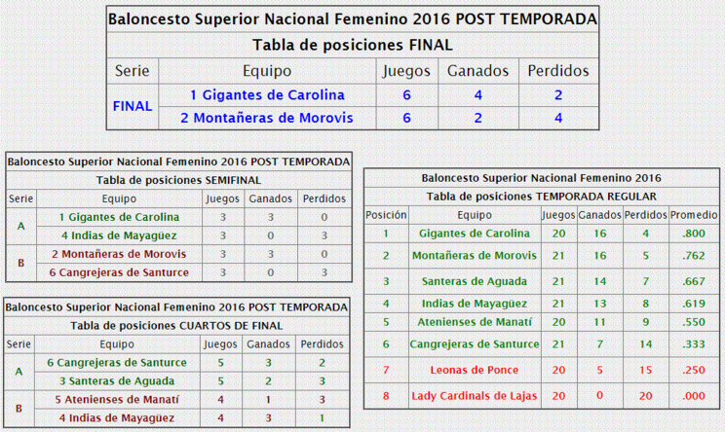
Task: Click Tabla de posiciones CUARTOS DE FINAL heading
Action: click(x=176, y=325)
